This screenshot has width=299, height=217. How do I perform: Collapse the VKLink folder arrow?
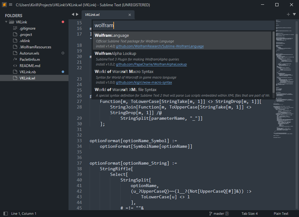point(6,22)
